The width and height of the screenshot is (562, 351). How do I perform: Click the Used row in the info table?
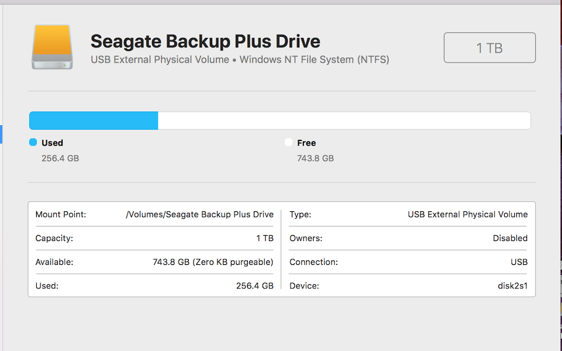[154, 286]
